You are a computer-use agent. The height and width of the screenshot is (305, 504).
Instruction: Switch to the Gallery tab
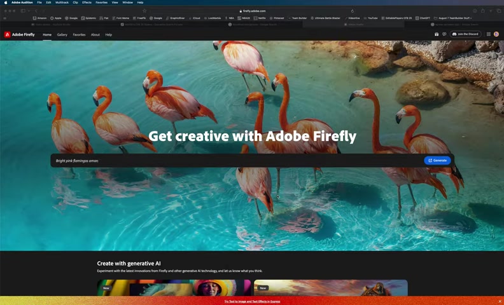[x=62, y=35]
